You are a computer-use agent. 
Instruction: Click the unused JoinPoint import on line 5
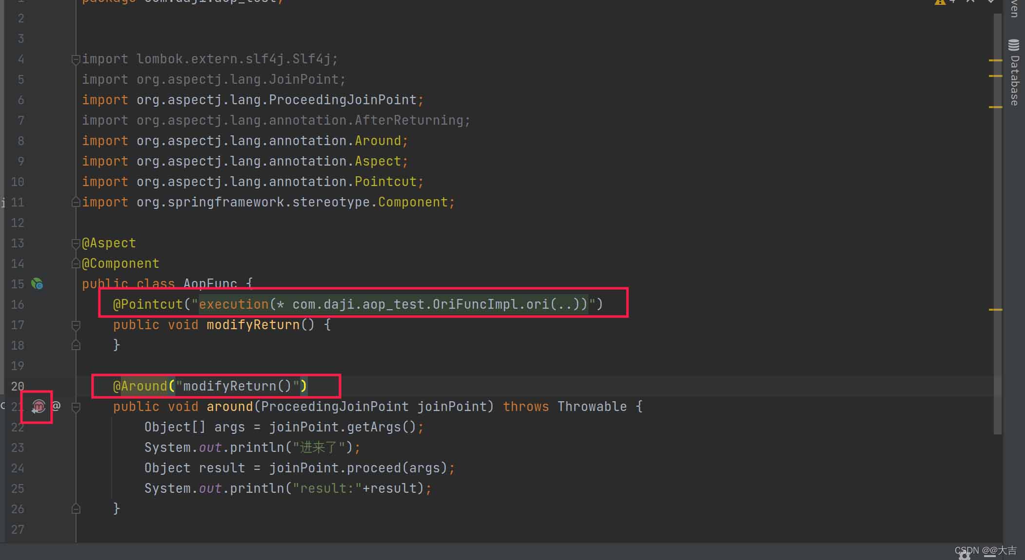click(214, 79)
